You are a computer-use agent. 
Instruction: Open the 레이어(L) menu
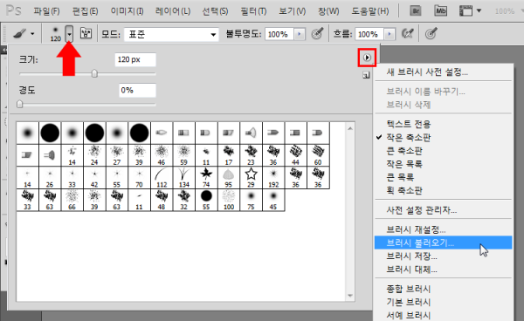pyautogui.click(x=173, y=11)
